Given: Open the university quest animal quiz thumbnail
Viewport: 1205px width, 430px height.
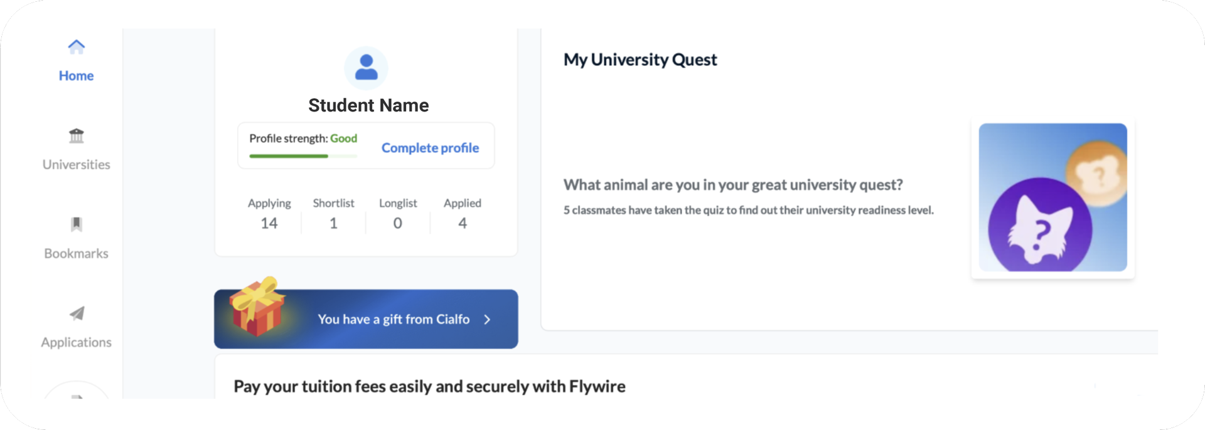Looking at the screenshot, I should click(x=1052, y=198).
